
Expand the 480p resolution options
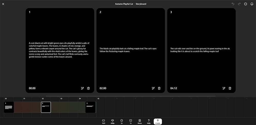click(x=112, y=121)
